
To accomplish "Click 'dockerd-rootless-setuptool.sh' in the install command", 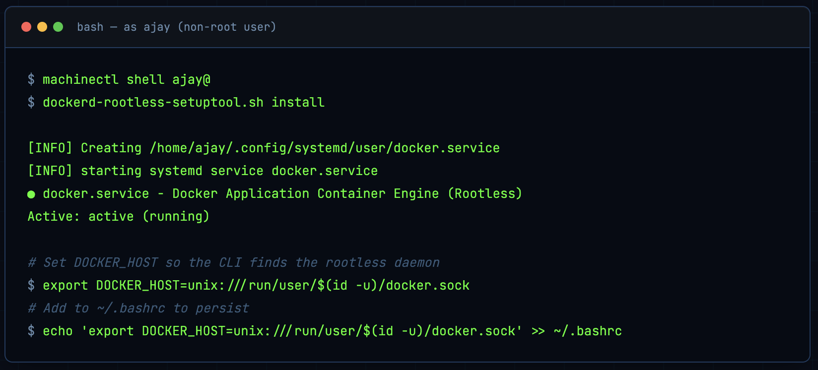I will pos(153,102).
